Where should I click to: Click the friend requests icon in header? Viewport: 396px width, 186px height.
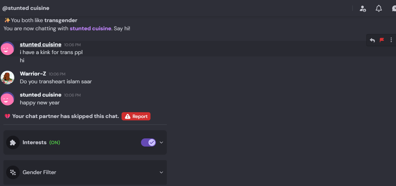pos(363,9)
